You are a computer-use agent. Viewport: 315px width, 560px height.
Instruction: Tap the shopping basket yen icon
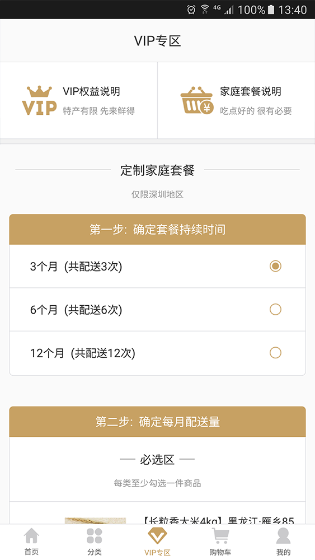pyautogui.click(x=197, y=100)
